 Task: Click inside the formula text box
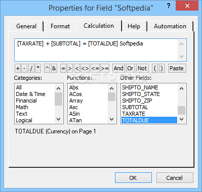point(96,50)
